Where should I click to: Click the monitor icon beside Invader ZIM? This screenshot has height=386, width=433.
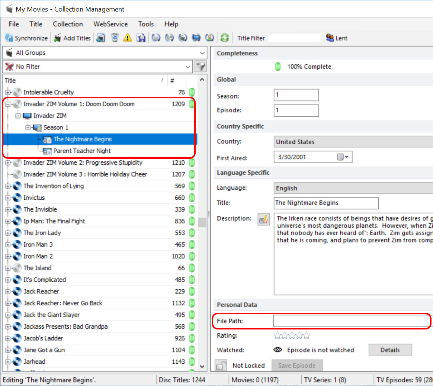[x=27, y=116]
